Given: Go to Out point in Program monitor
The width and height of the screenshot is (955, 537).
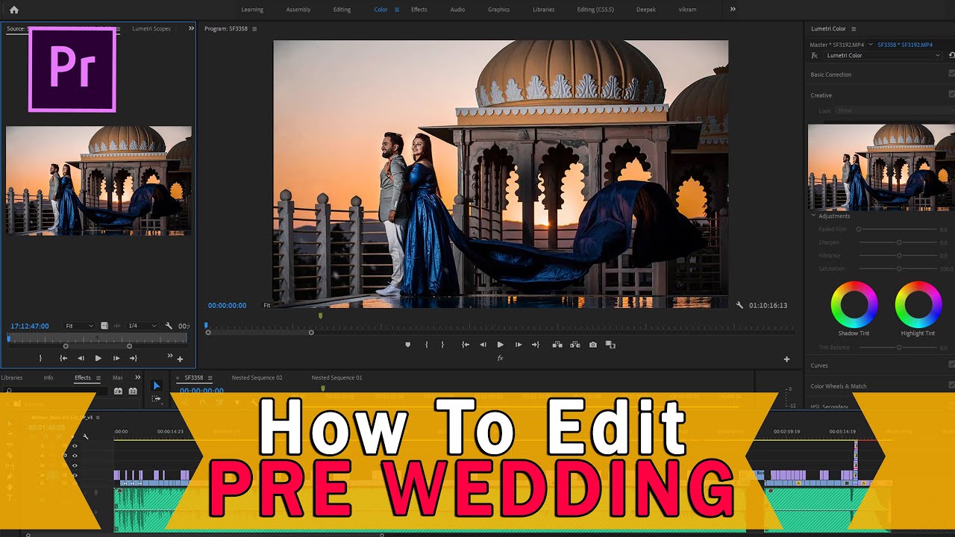Looking at the screenshot, I should 535,345.
